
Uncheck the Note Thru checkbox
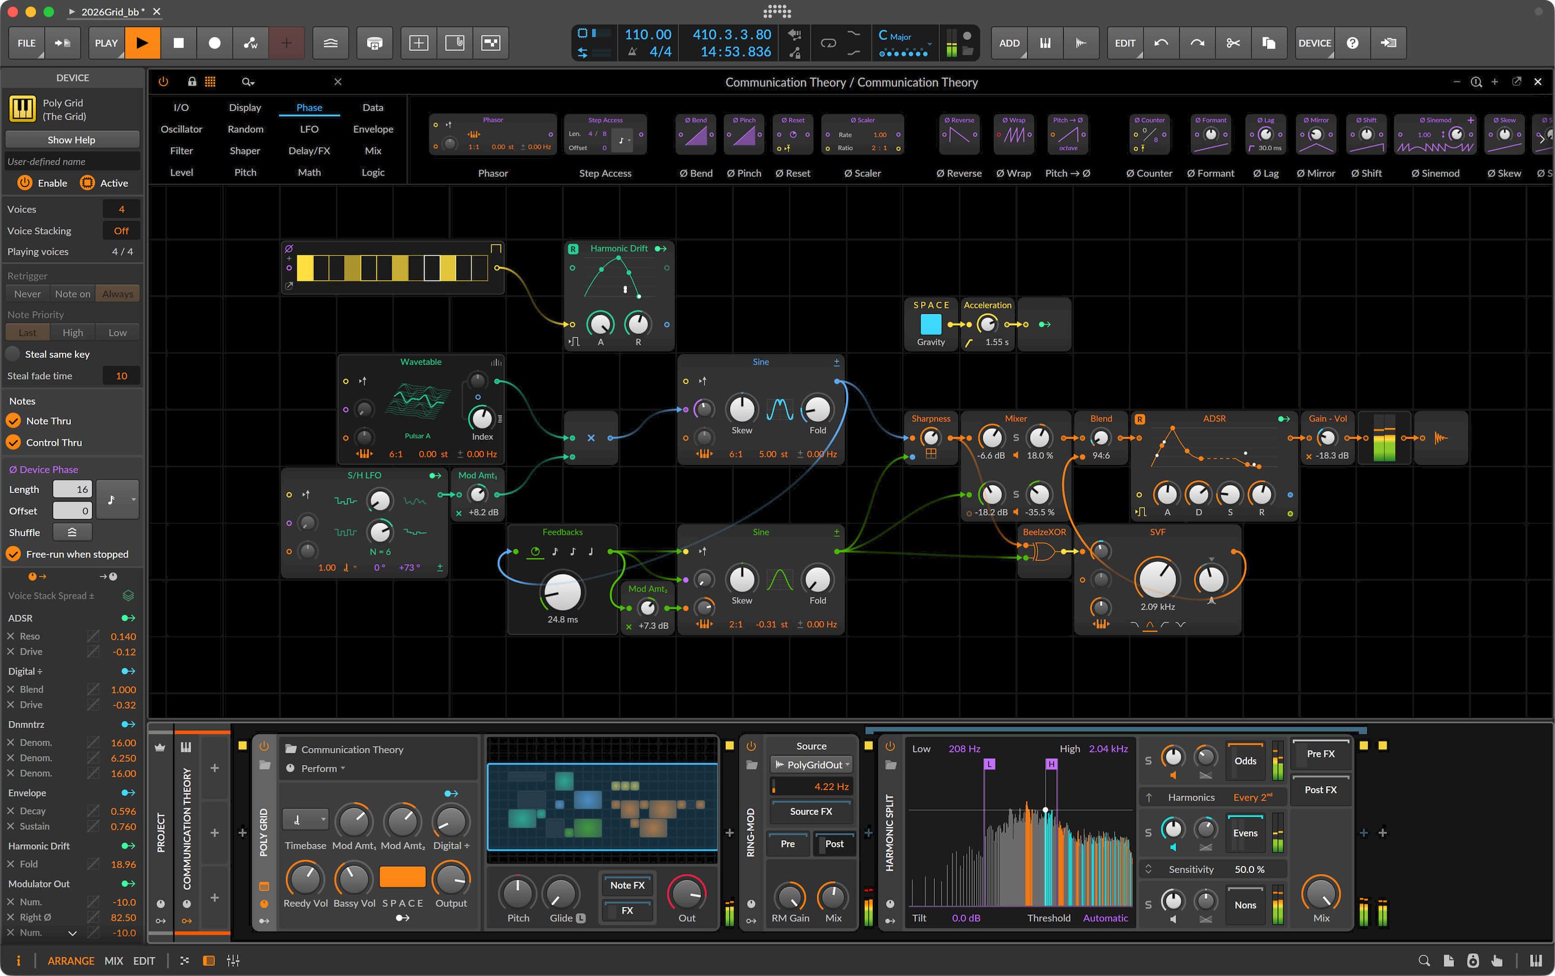13,421
